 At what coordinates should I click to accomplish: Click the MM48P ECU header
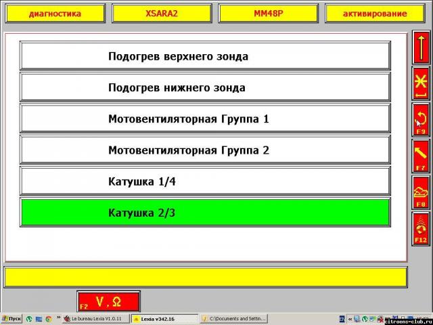pos(268,14)
